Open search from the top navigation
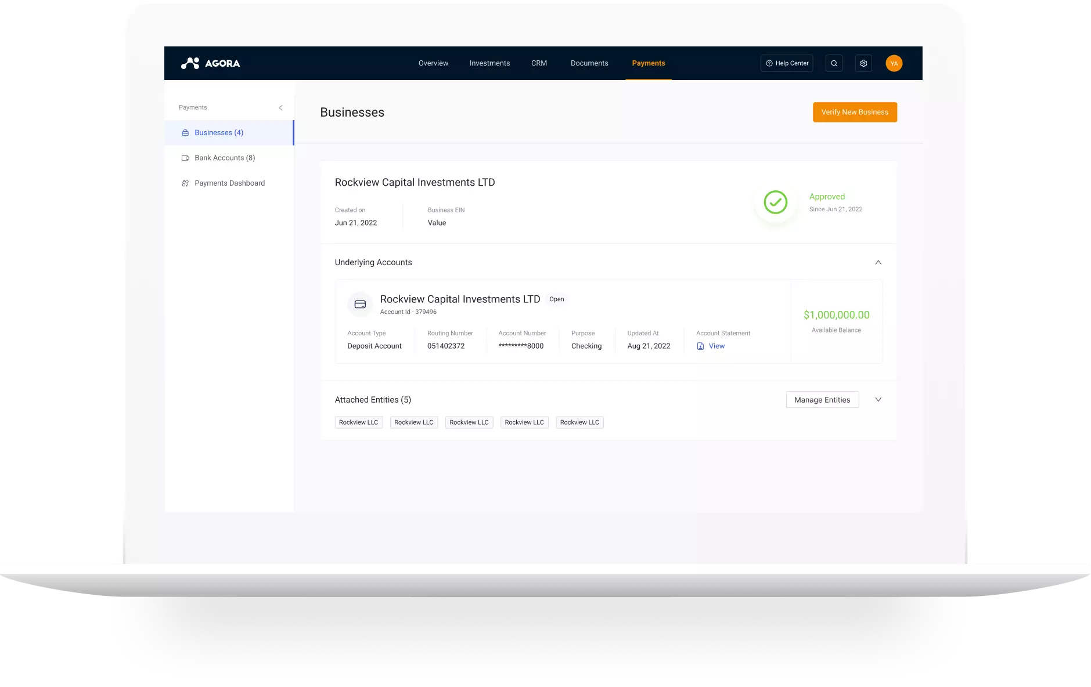The image size is (1091, 687). 834,63
